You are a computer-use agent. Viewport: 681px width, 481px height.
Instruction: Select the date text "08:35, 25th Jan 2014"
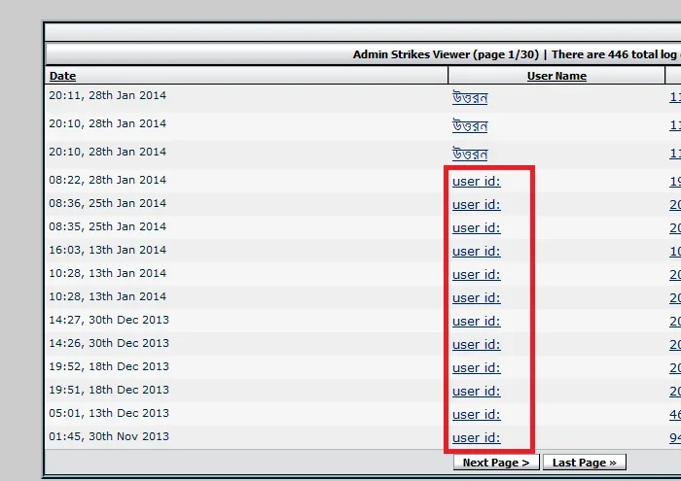point(107,226)
